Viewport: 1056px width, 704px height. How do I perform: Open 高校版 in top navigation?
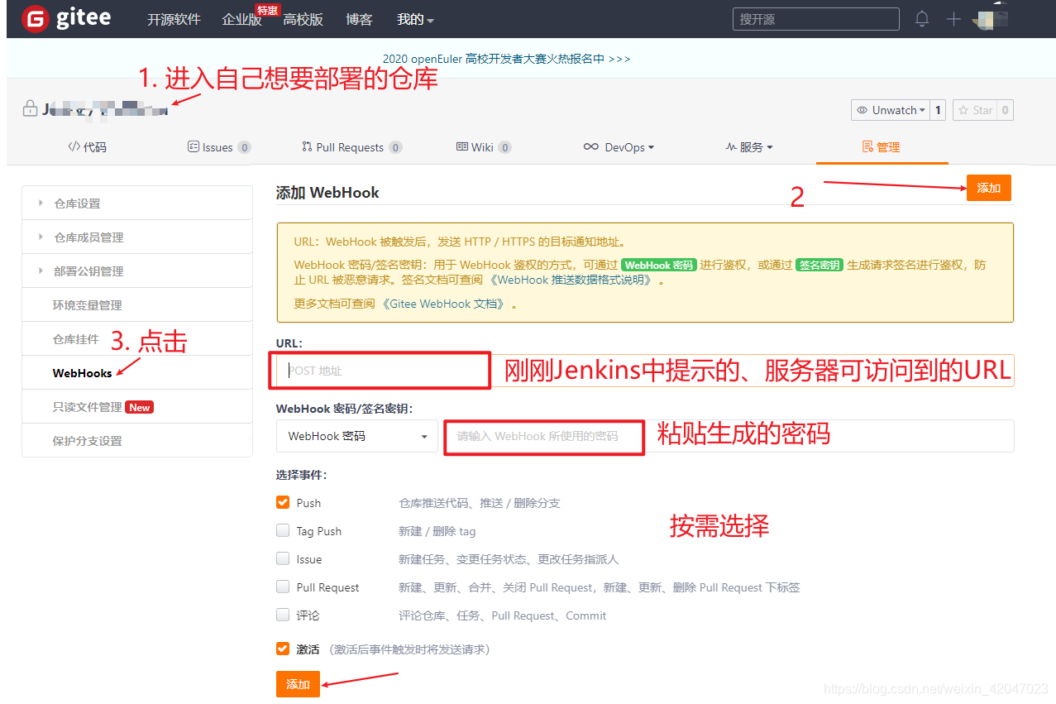click(x=303, y=19)
